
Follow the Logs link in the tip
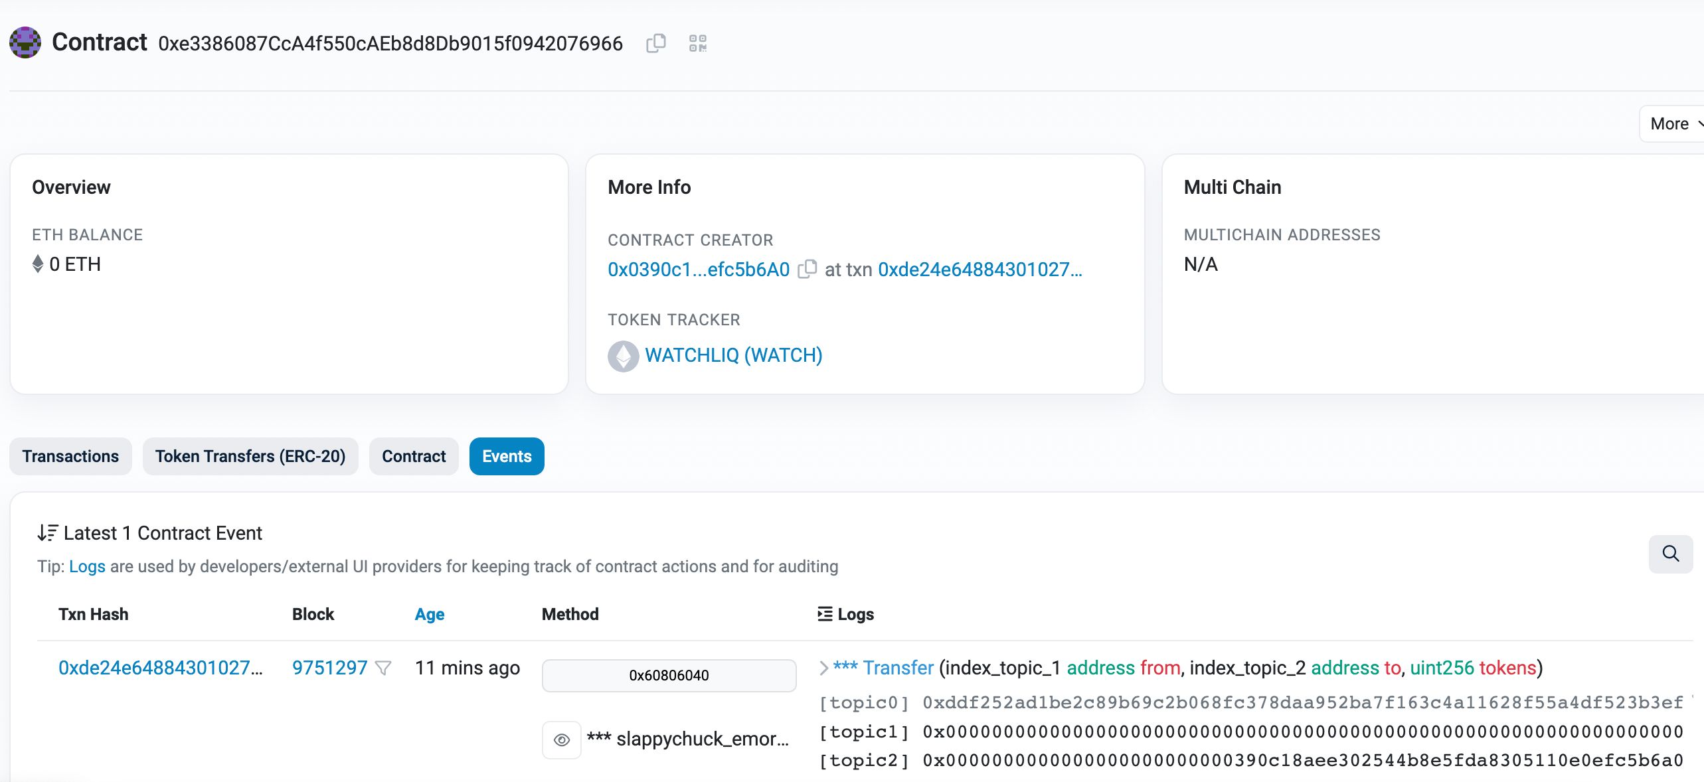(87, 566)
